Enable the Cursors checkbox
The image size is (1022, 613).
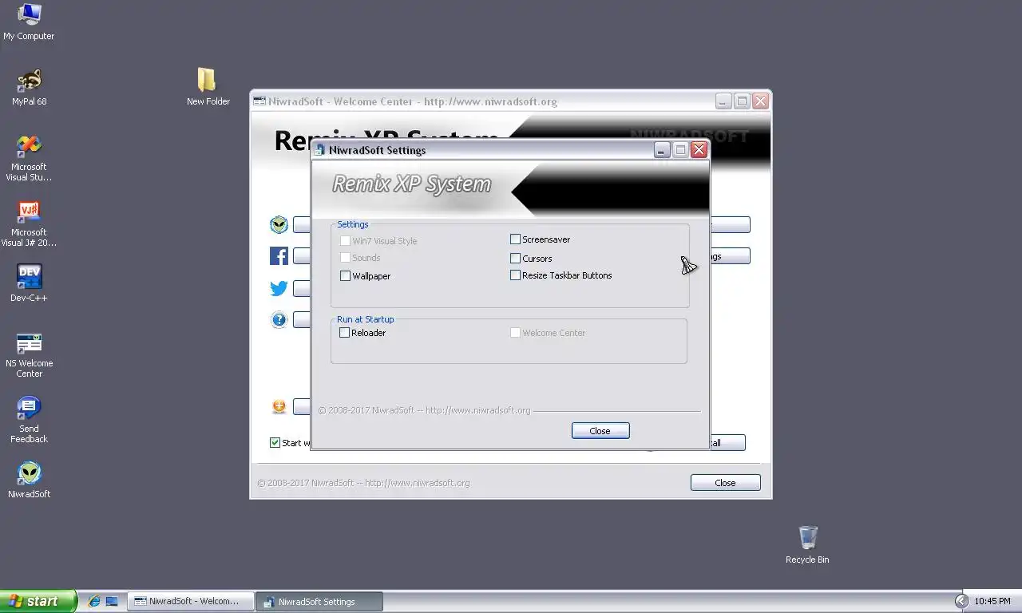[x=515, y=259]
